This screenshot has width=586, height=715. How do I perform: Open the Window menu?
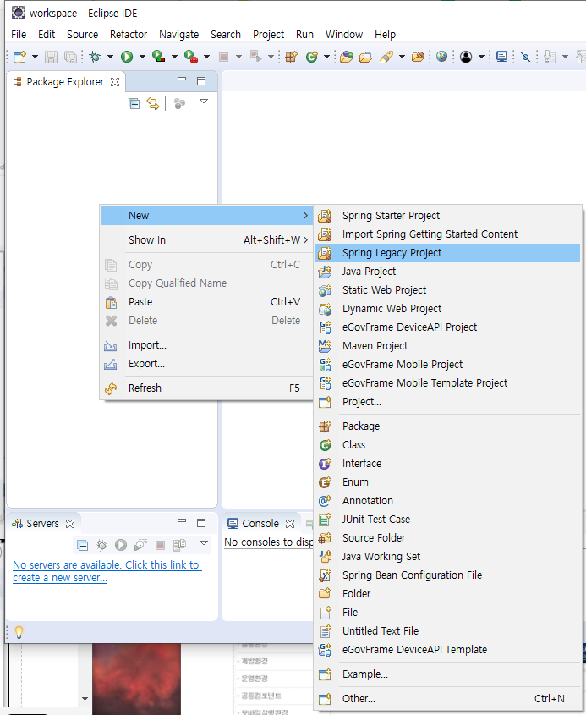pos(344,34)
